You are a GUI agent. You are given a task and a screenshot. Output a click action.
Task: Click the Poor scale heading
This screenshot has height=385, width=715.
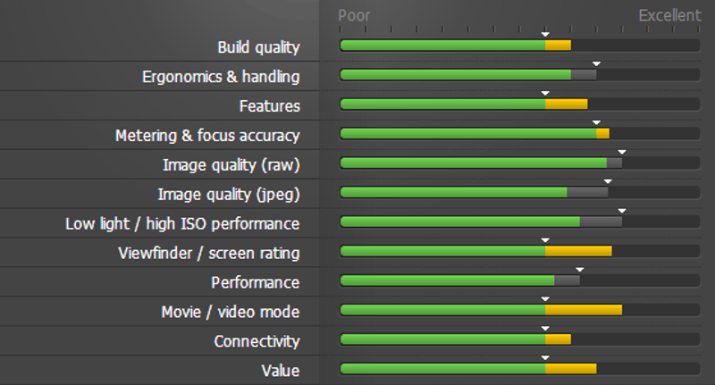point(354,15)
